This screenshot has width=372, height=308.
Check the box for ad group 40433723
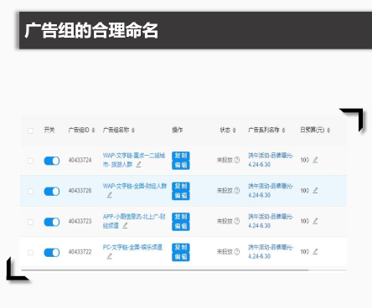[31, 222]
